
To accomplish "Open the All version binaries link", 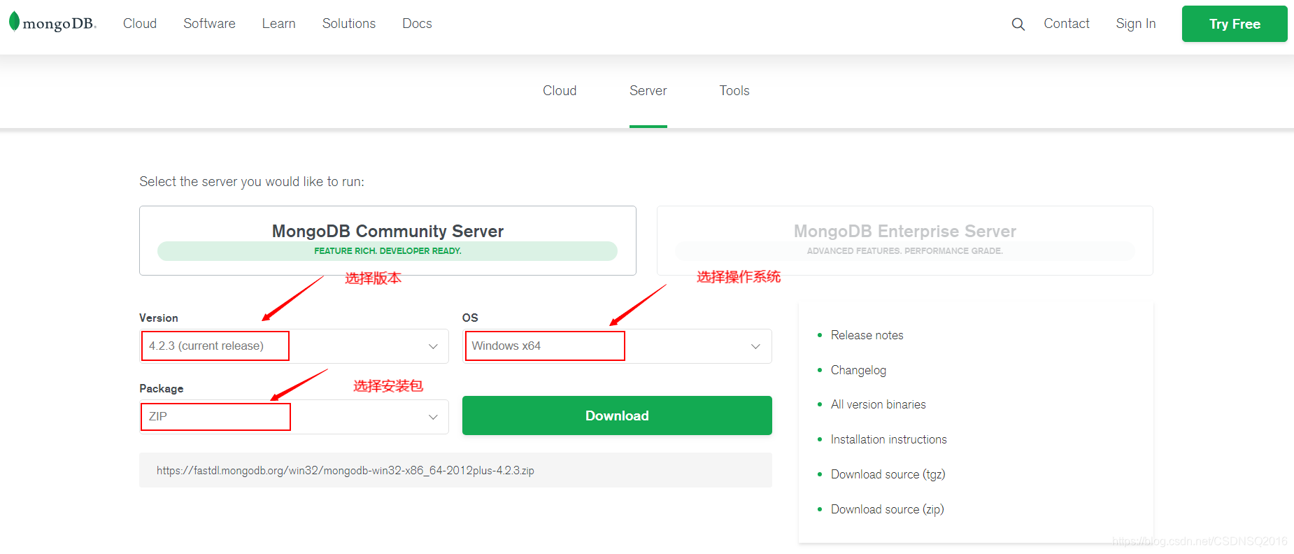I will (x=879, y=404).
